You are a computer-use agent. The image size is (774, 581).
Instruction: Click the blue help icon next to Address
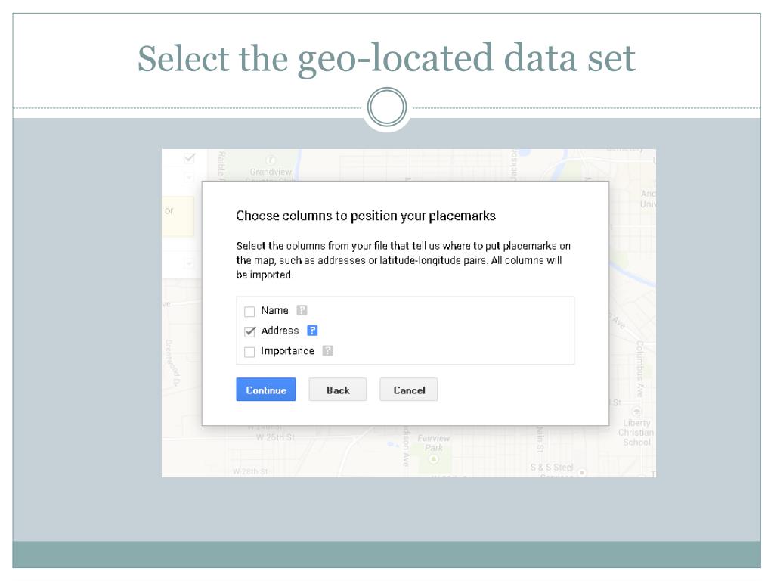(312, 331)
